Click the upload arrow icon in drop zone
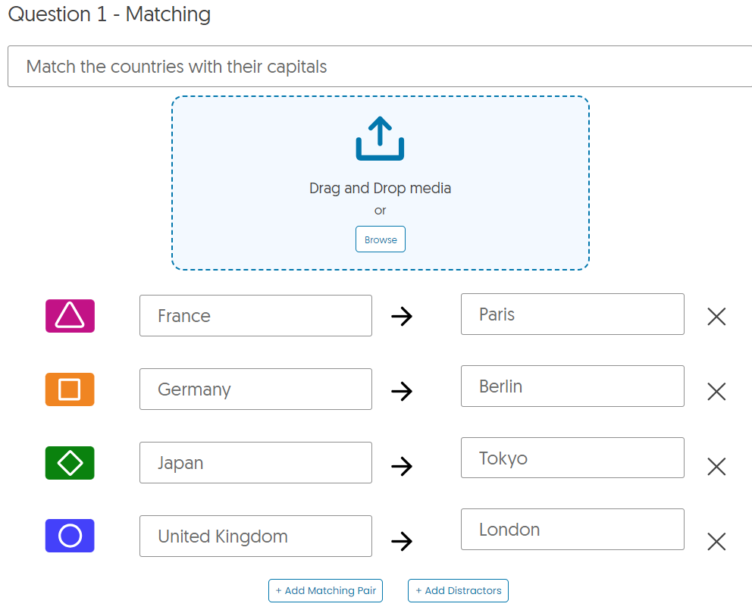The image size is (752, 613). coord(380,138)
